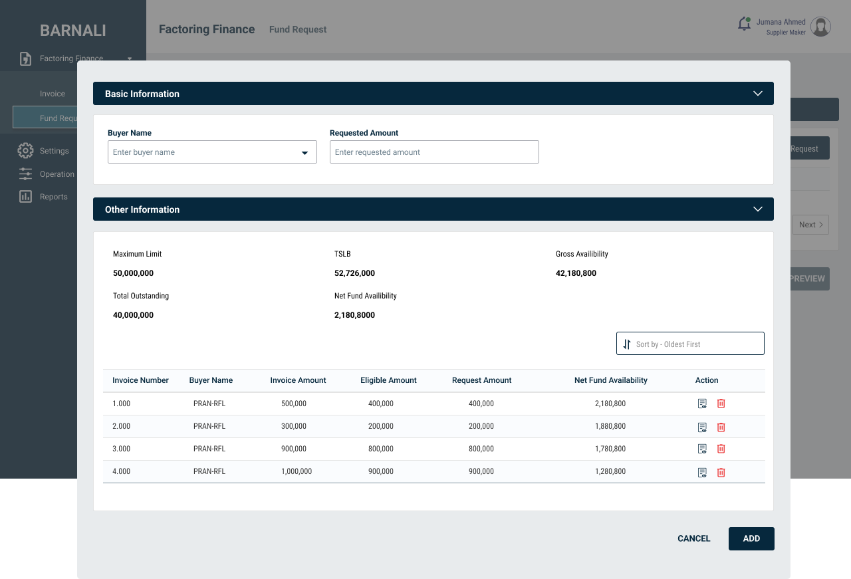
Task: Delete invoice 4.000 with trash icon
Action: (721, 473)
